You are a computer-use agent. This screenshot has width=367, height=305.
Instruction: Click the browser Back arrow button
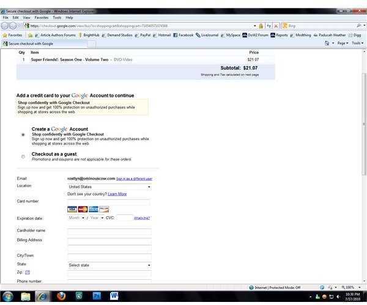[x=5, y=26]
